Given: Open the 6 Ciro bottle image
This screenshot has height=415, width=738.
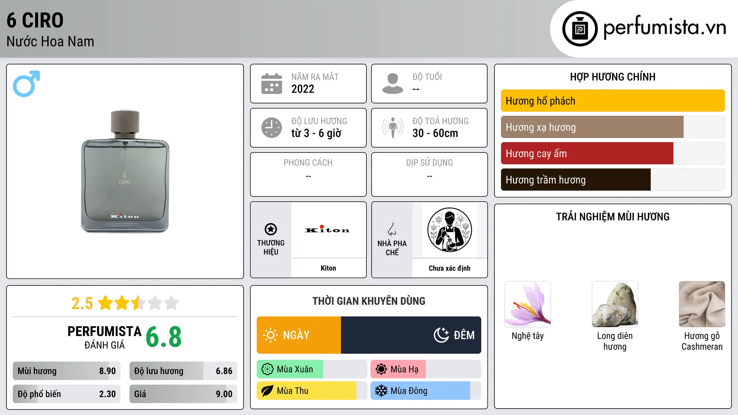Looking at the screenshot, I should pyautogui.click(x=125, y=171).
